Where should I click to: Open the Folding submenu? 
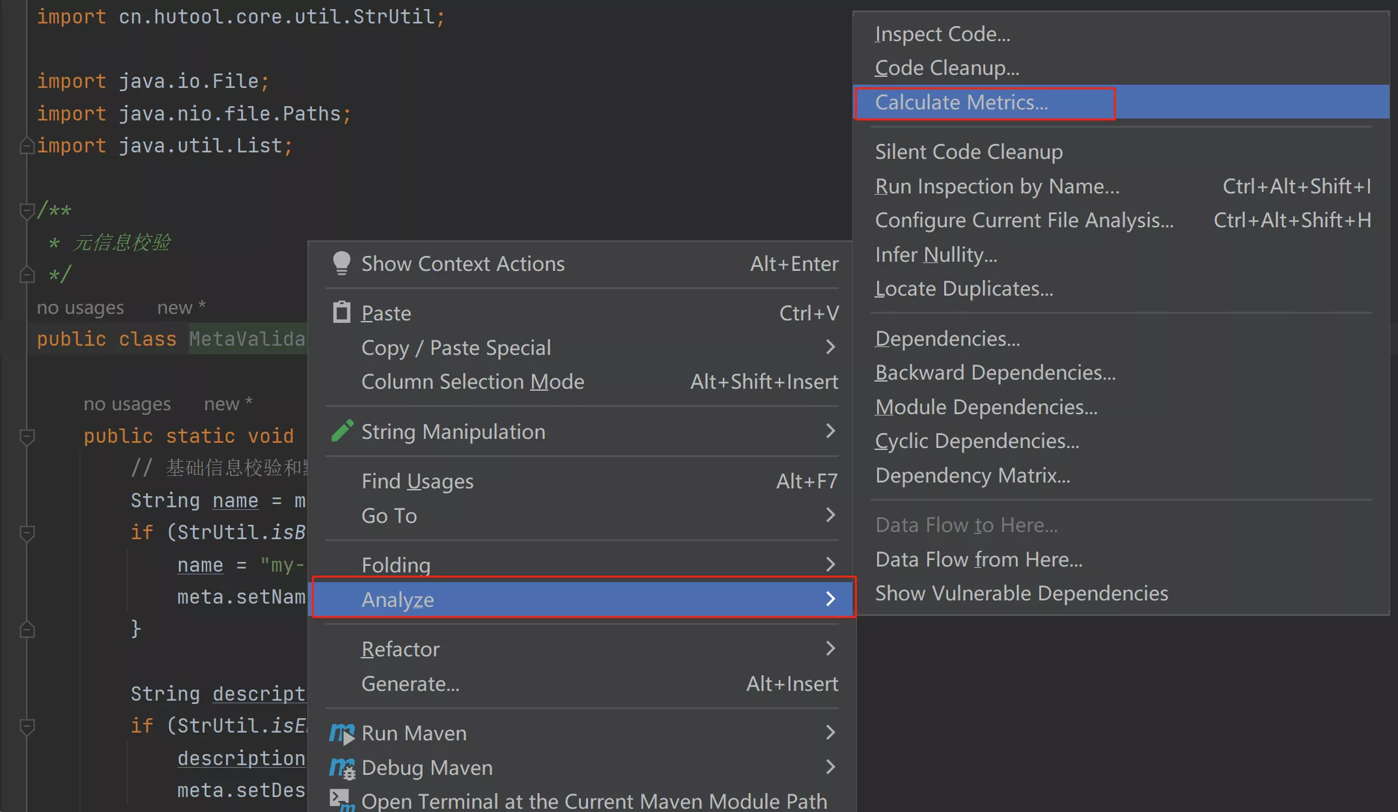pyautogui.click(x=581, y=565)
